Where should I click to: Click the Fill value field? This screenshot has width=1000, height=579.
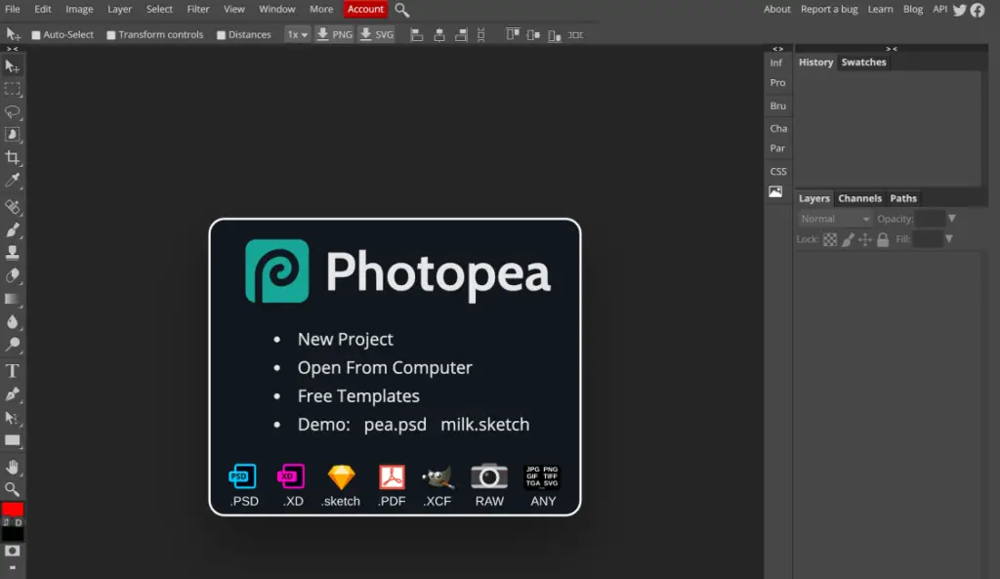(928, 239)
